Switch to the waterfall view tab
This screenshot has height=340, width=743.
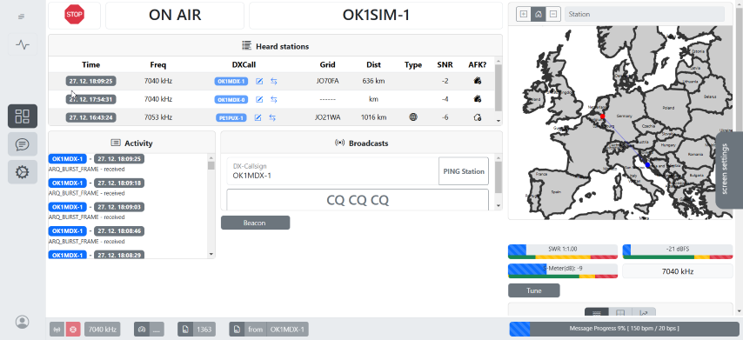pyautogui.click(x=597, y=313)
